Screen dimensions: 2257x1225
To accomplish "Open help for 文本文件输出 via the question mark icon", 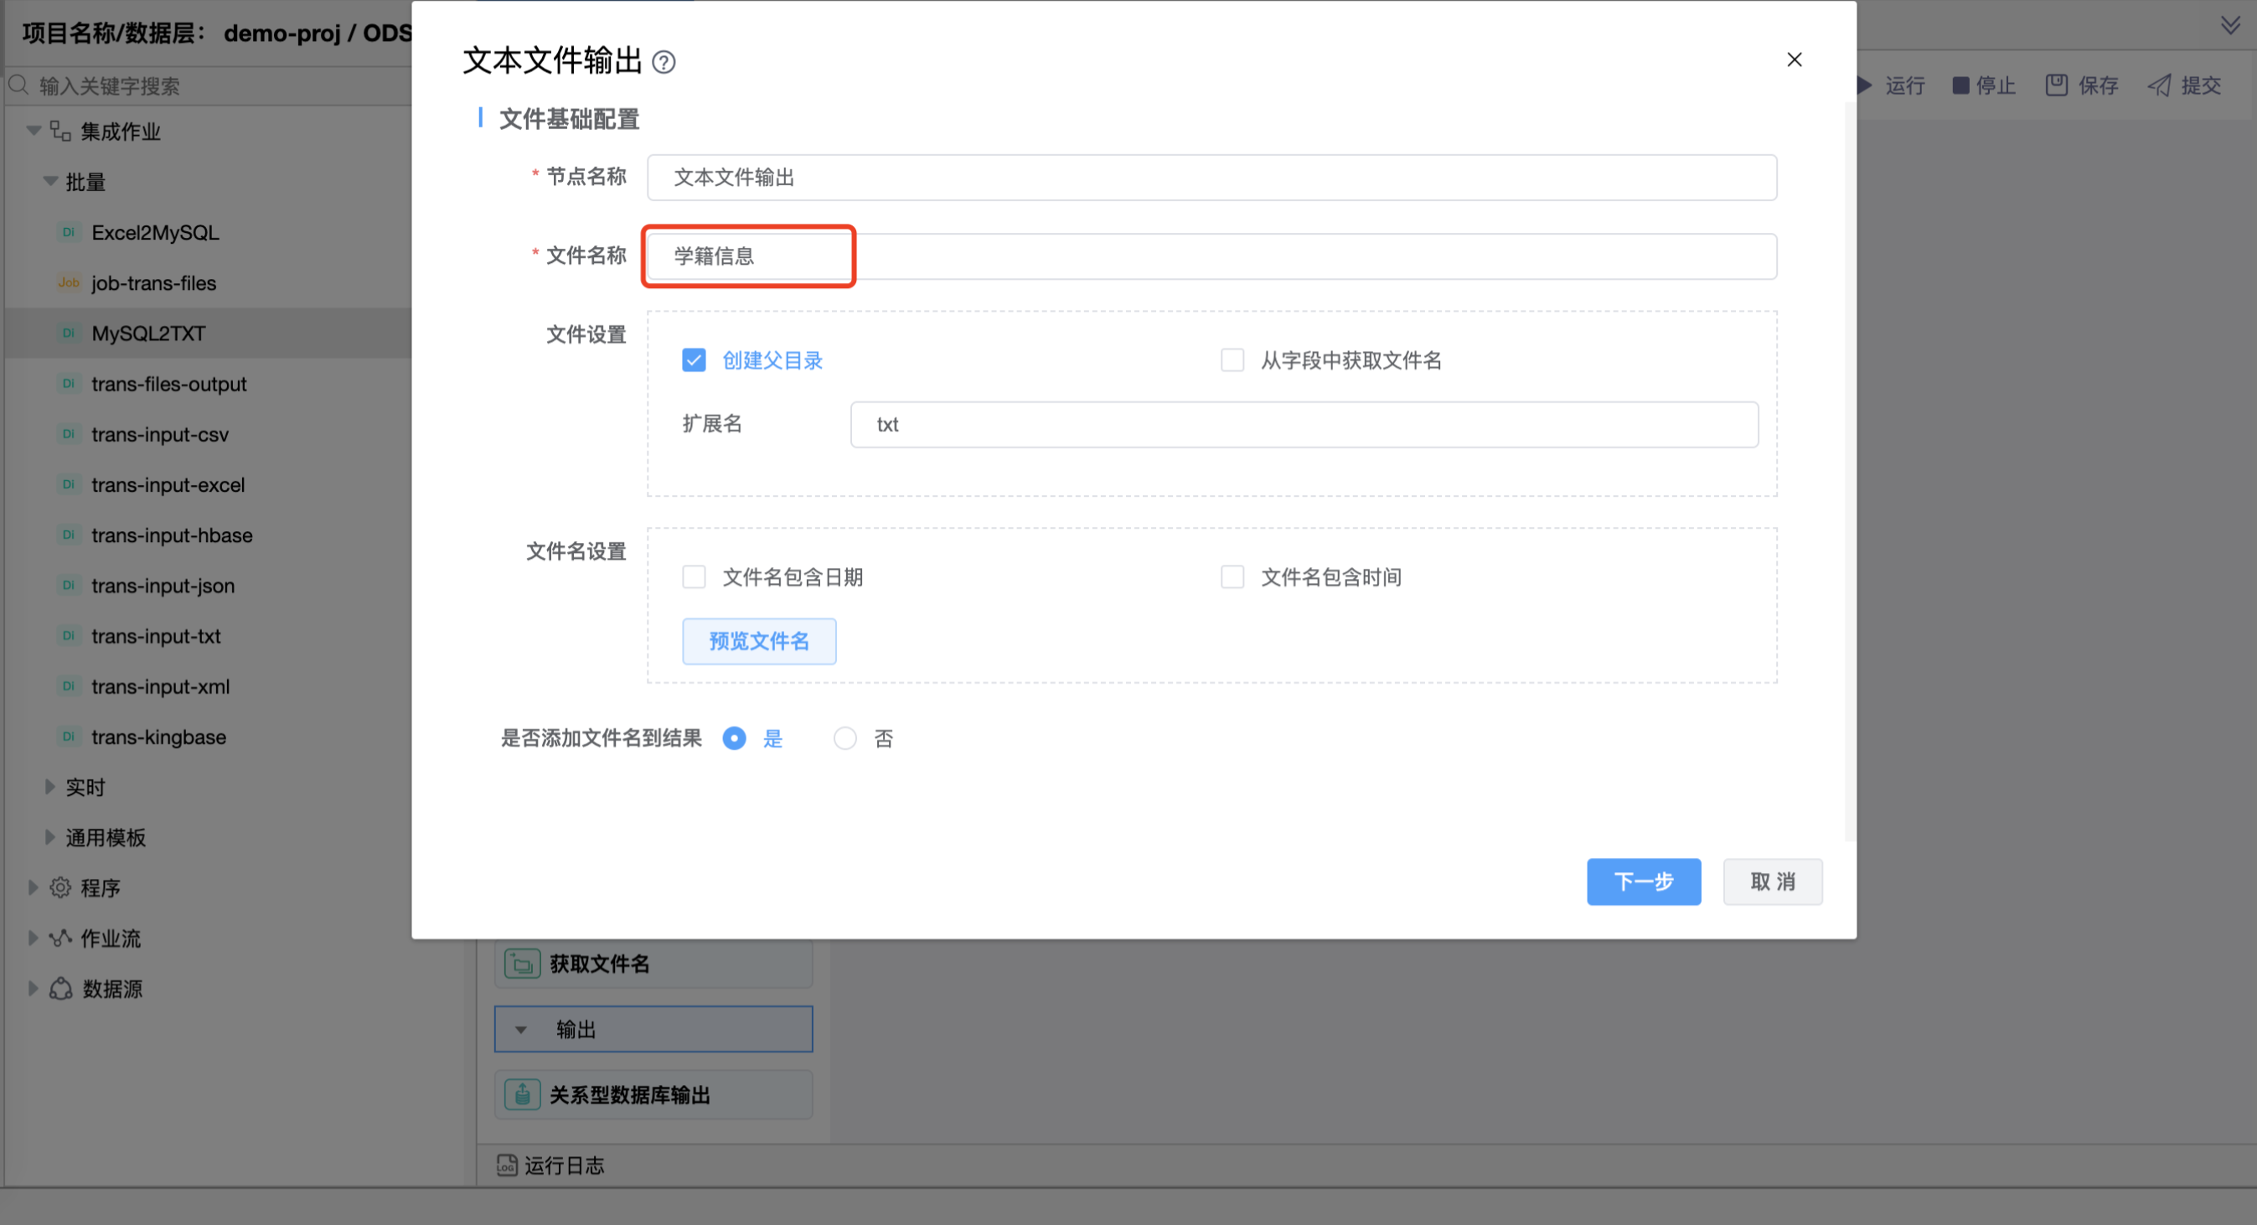I will (x=666, y=62).
